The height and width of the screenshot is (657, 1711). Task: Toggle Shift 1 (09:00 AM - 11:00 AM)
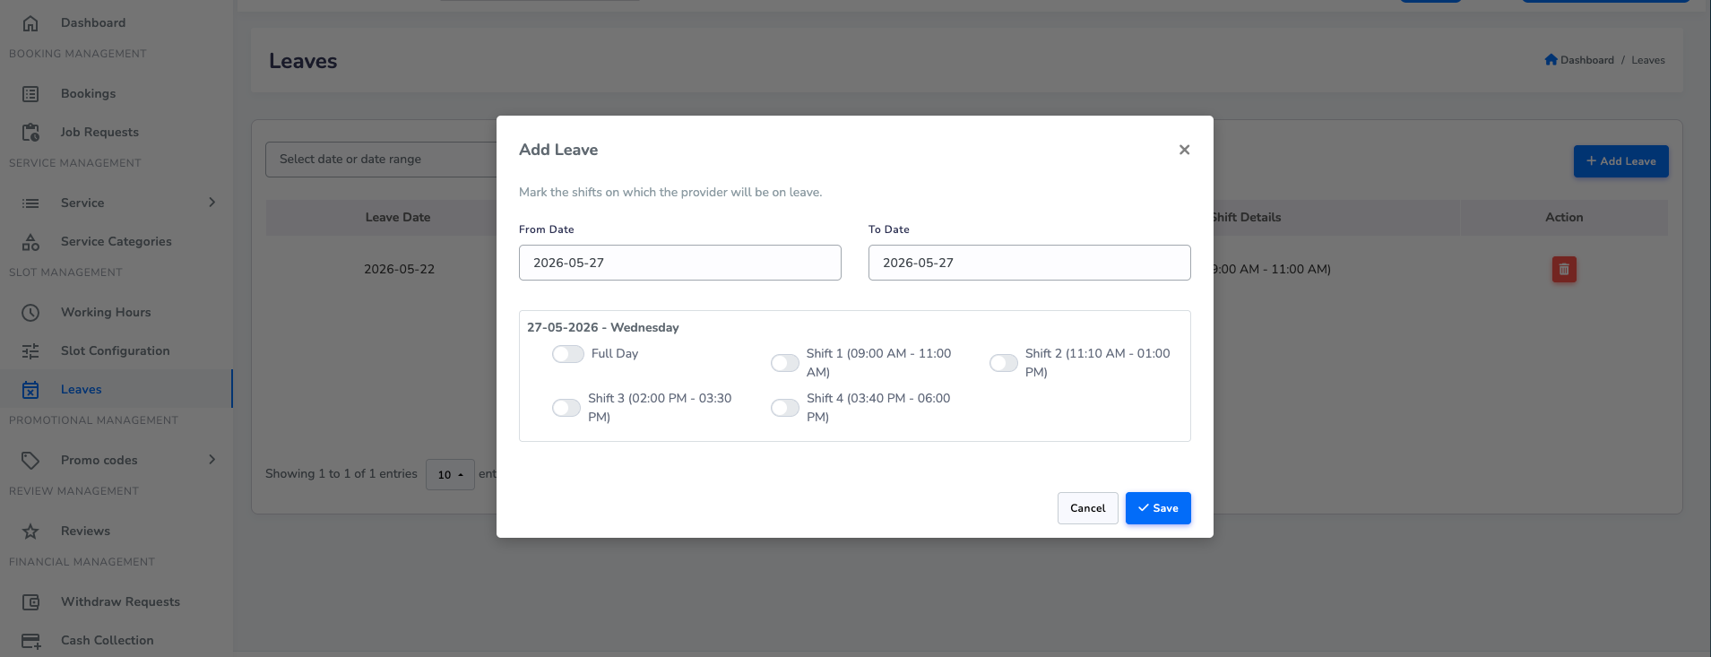coord(785,363)
